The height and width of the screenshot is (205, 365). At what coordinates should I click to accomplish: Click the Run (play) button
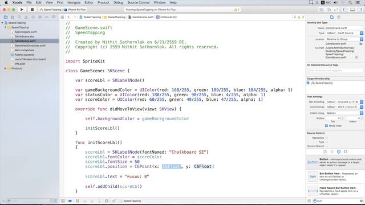tap(22, 10)
